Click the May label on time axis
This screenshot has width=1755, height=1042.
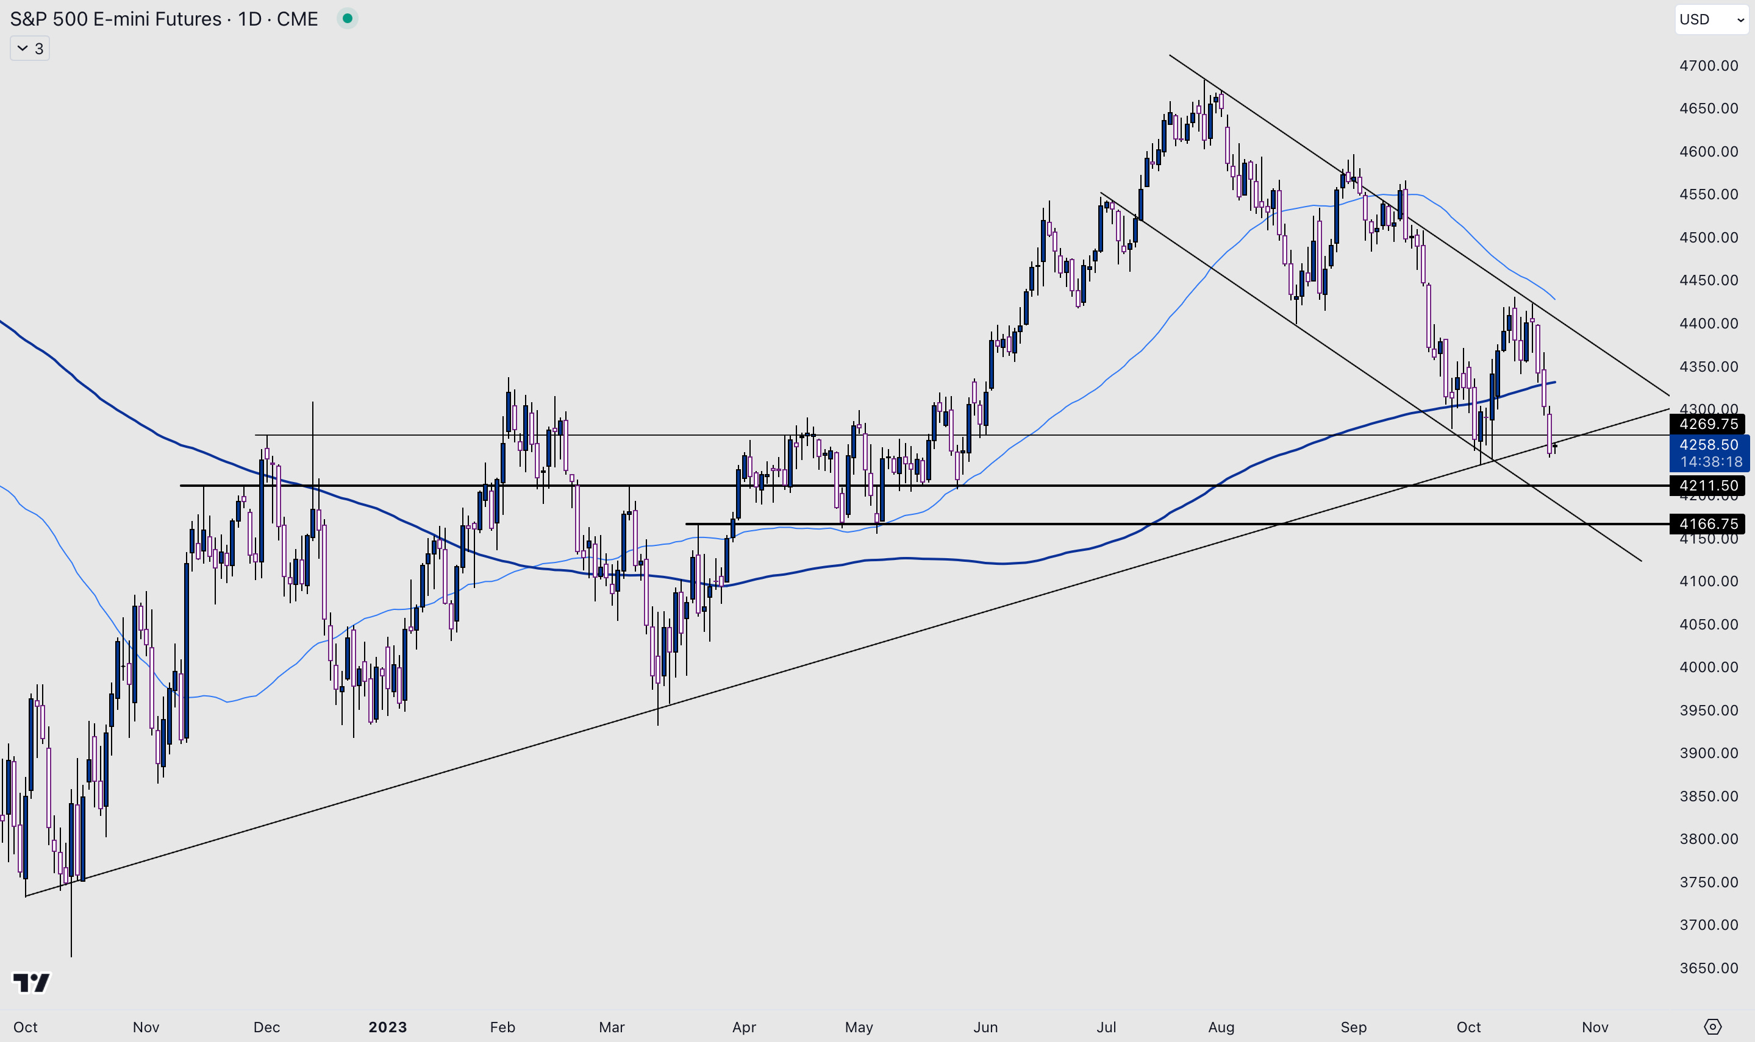point(859,1027)
